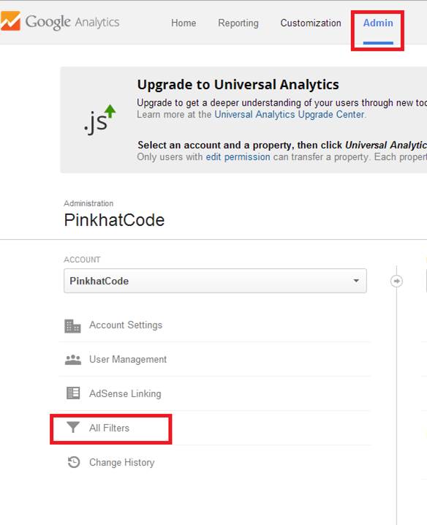This screenshot has height=525, width=427.
Task: Switch to the Reporting tab
Action: coord(238,23)
